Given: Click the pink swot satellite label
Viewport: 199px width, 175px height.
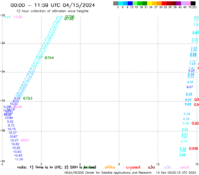Looking at the screenshot, I should pos(184,167).
